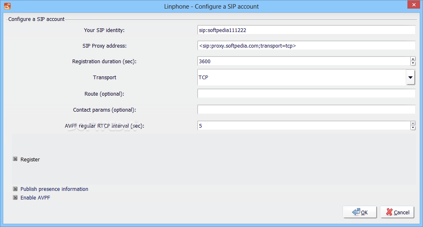Click the Linphone app icon in title bar
The height and width of the screenshot is (227, 423).
pos(7,6)
